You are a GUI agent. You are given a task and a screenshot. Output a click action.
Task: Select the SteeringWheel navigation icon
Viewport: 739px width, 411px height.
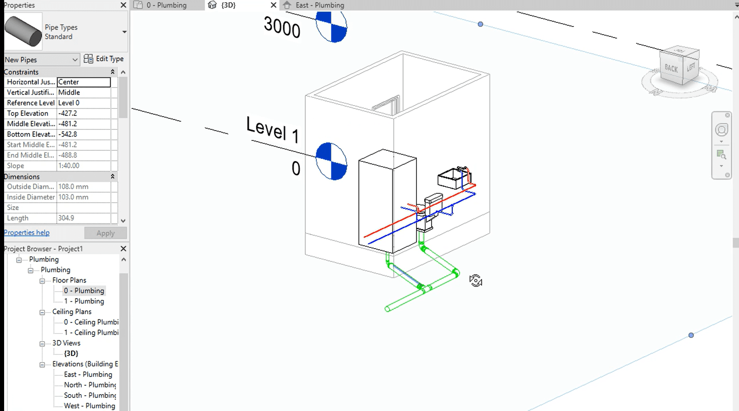(x=721, y=129)
